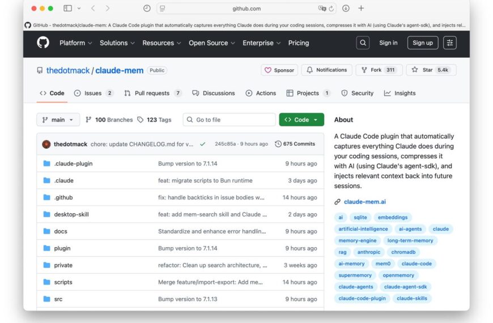Click the Safari sidebar toggle icon
The height and width of the screenshot is (323, 493).
click(67, 8)
